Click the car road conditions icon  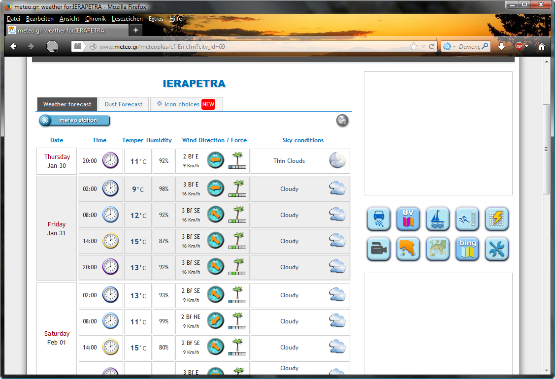click(x=379, y=219)
